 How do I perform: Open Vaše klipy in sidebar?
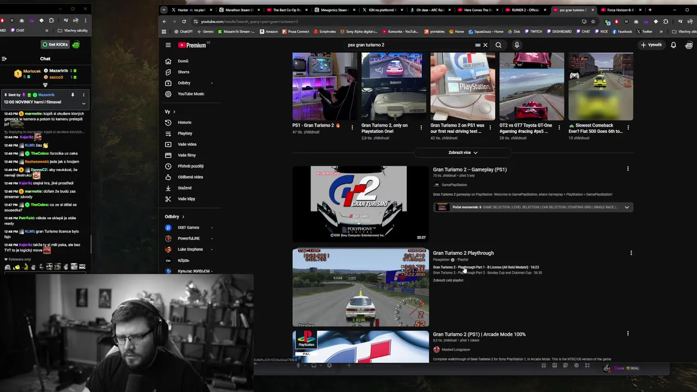[x=190, y=199]
